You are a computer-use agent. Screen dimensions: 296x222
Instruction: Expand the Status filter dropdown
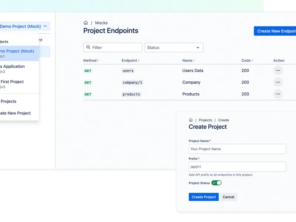pyautogui.click(x=174, y=47)
